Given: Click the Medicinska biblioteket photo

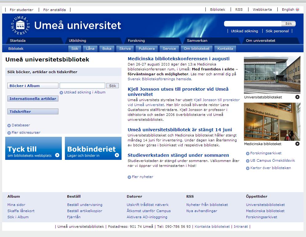Looking at the screenshot, I should 272,122.
